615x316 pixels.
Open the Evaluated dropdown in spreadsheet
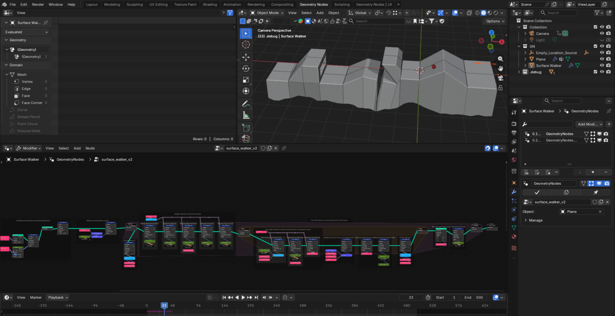click(26, 32)
